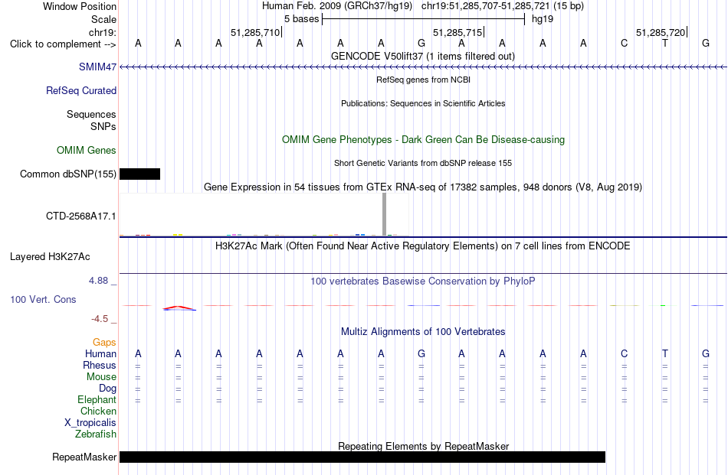Click the T base in the chr19 ruler row
Viewport: 728px width, 475px height.
665,43
